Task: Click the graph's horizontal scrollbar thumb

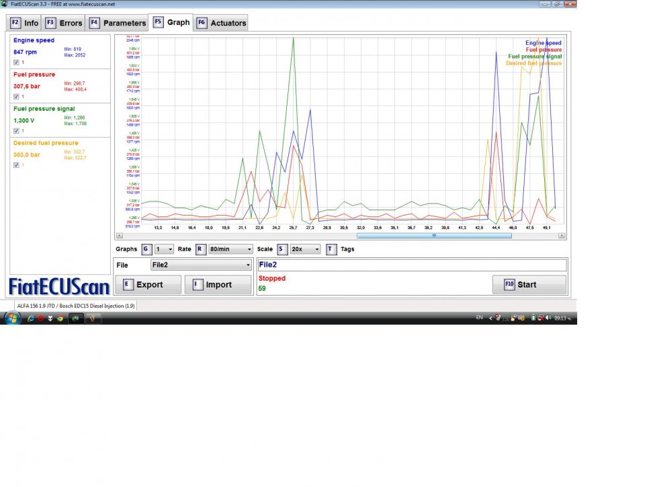Action: point(434,236)
